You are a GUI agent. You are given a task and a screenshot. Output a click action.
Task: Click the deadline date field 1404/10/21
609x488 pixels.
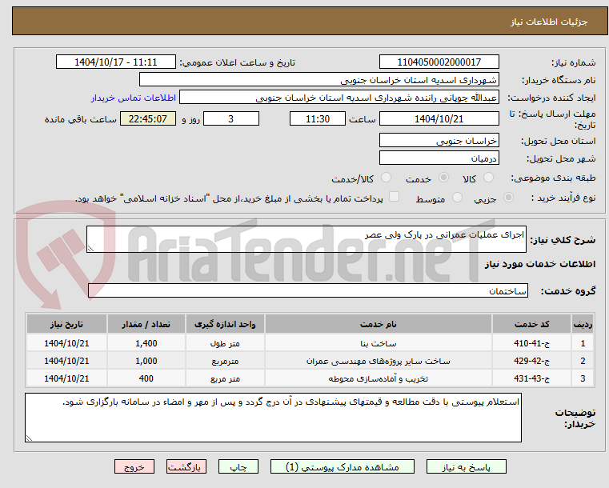point(439,118)
